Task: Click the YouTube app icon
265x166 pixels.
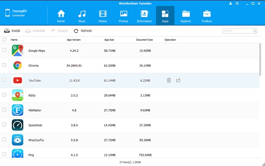Action: tap(17, 80)
